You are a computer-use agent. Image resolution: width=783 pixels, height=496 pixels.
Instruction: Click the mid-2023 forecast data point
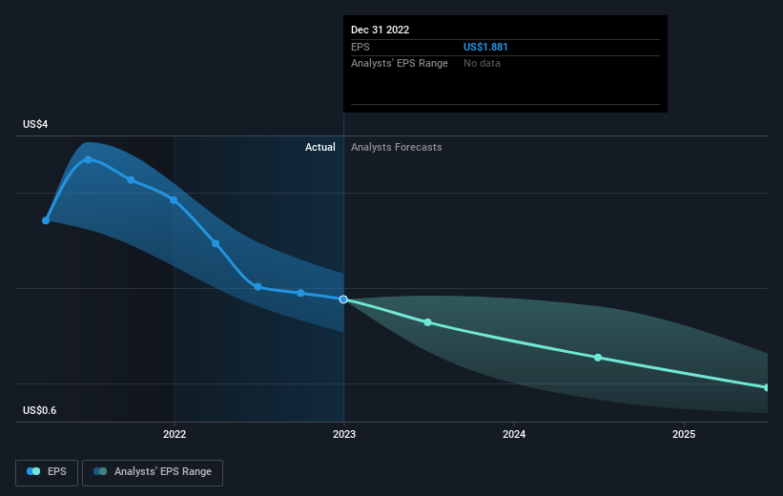point(427,322)
